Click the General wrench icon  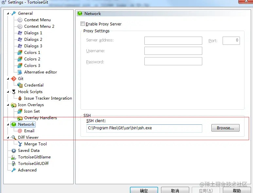14,13
